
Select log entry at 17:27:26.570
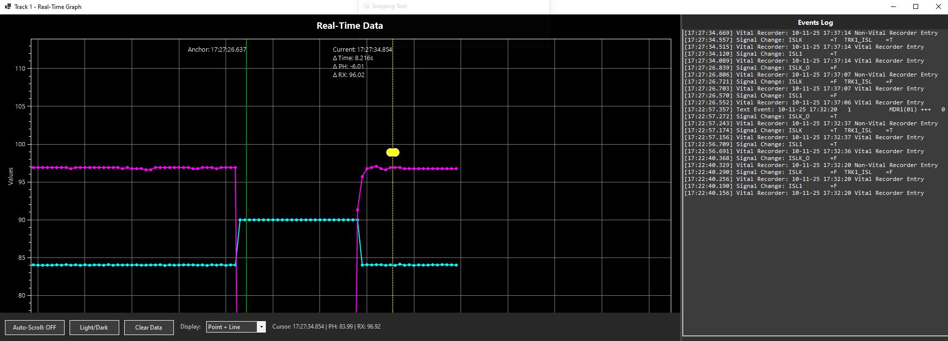pos(761,95)
